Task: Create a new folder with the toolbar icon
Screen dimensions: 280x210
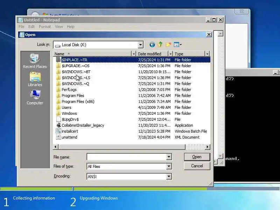Action: 168,45
